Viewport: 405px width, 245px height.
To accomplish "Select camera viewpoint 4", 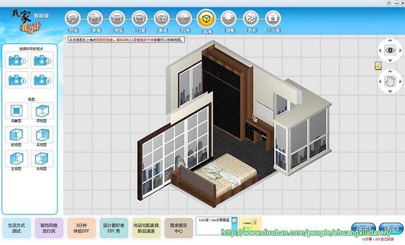I will pos(42,80).
